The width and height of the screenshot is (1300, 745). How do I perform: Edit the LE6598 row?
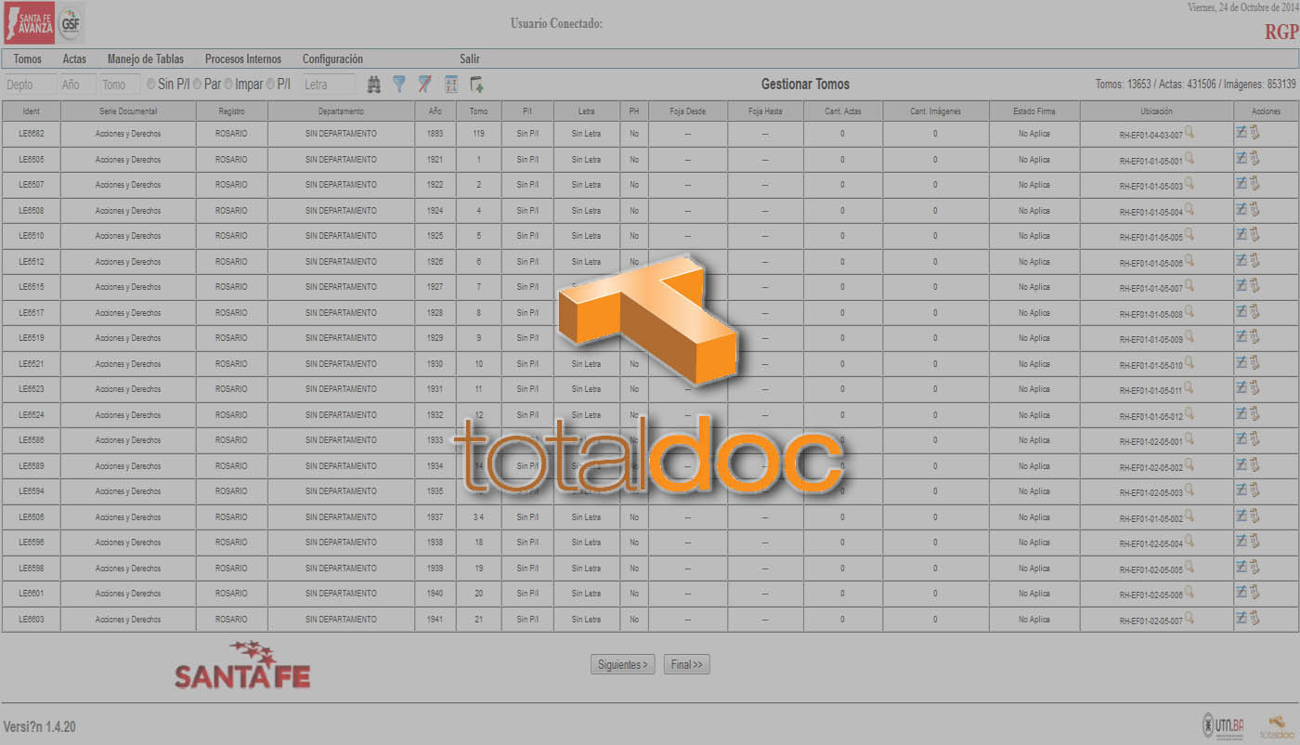(x=1241, y=567)
